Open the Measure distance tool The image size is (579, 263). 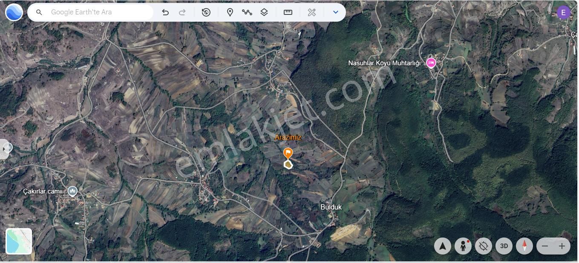[x=288, y=12]
